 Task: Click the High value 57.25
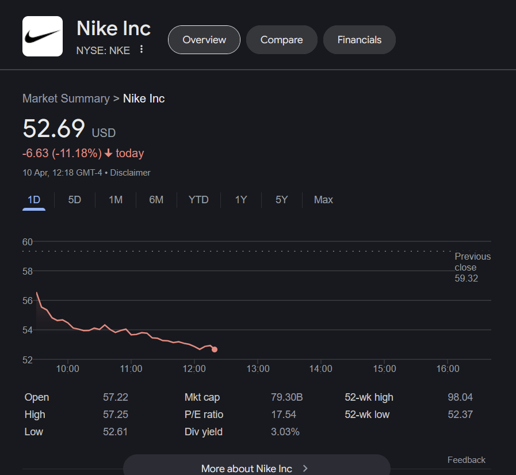pos(116,415)
